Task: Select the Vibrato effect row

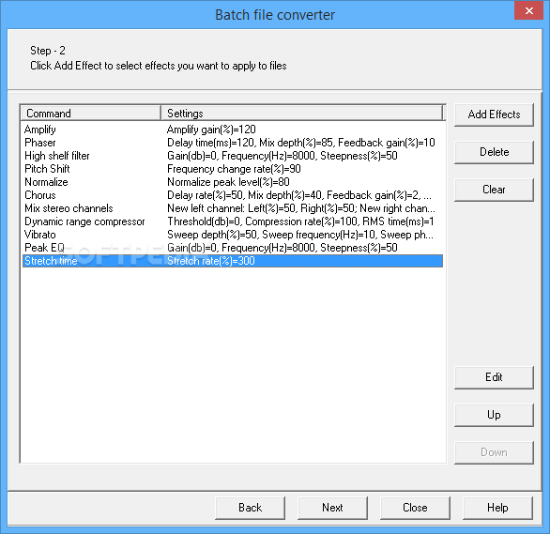Action: (233, 235)
